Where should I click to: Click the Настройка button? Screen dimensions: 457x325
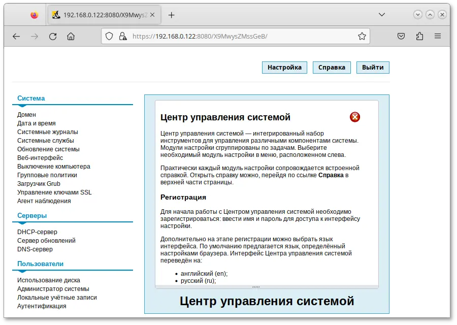click(x=284, y=67)
